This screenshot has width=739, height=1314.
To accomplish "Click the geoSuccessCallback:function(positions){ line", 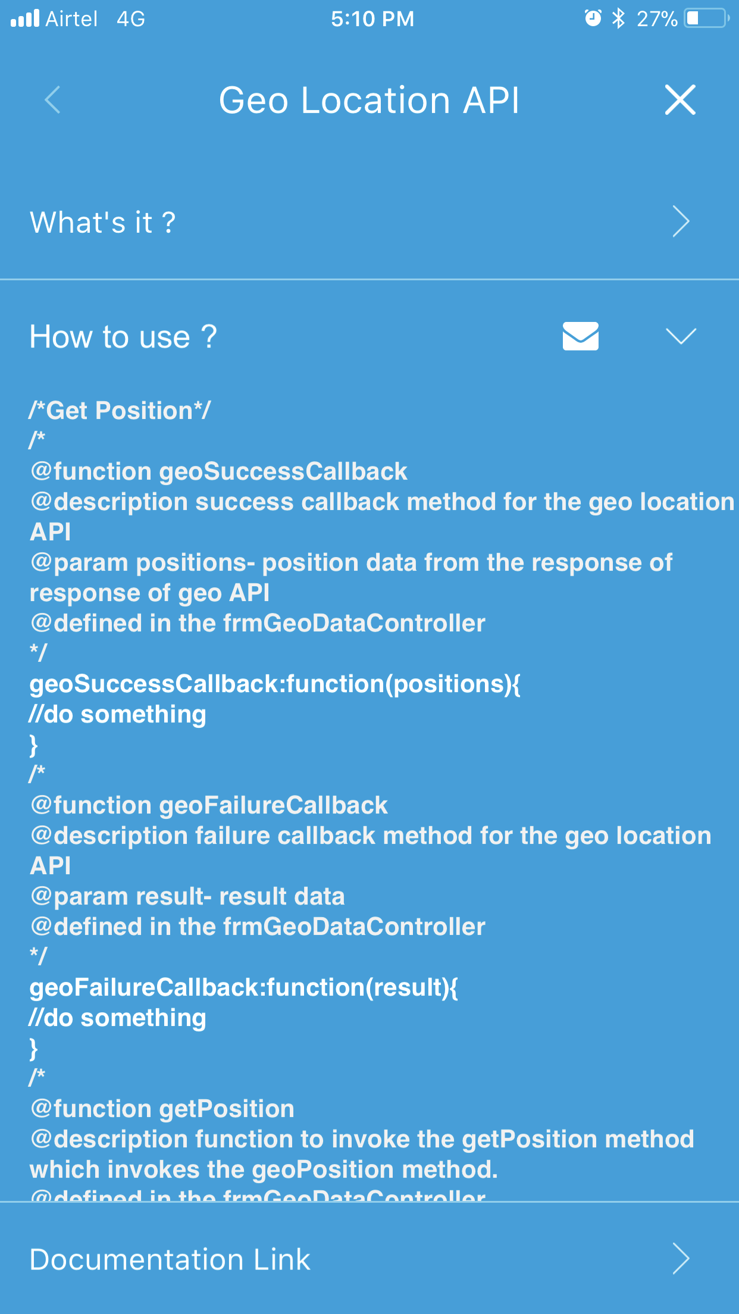I will click(275, 684).
